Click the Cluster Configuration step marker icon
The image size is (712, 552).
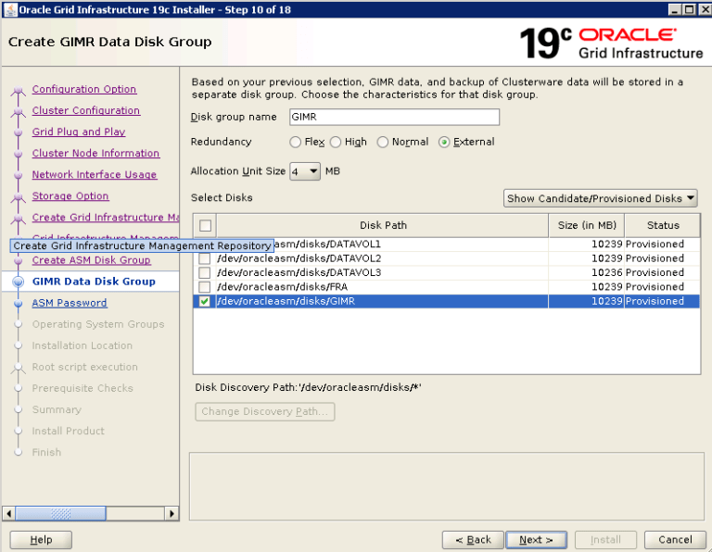point(19,111)
